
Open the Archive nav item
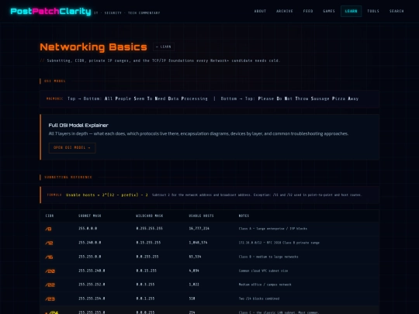click(x=285, y=11)
